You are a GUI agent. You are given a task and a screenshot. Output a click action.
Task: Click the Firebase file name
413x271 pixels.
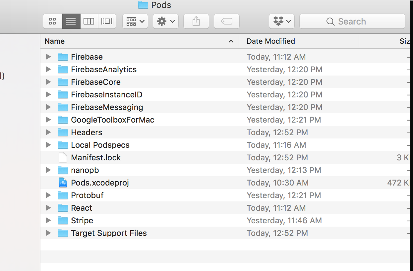pos(87,57)
